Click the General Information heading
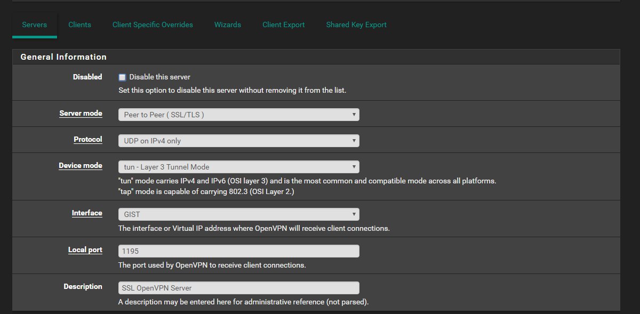The image size is (640, 314). pos(63,57)
